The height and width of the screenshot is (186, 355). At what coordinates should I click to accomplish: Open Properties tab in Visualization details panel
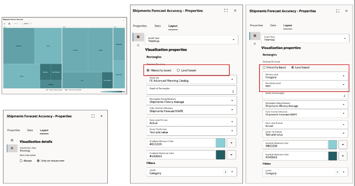tap(14, 130)
